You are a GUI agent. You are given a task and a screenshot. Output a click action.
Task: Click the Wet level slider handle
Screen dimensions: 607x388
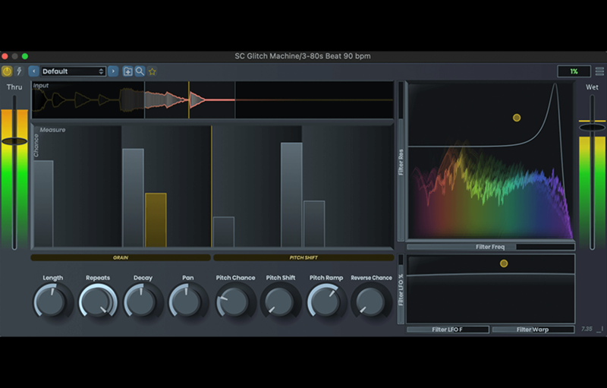pos(592,128)
